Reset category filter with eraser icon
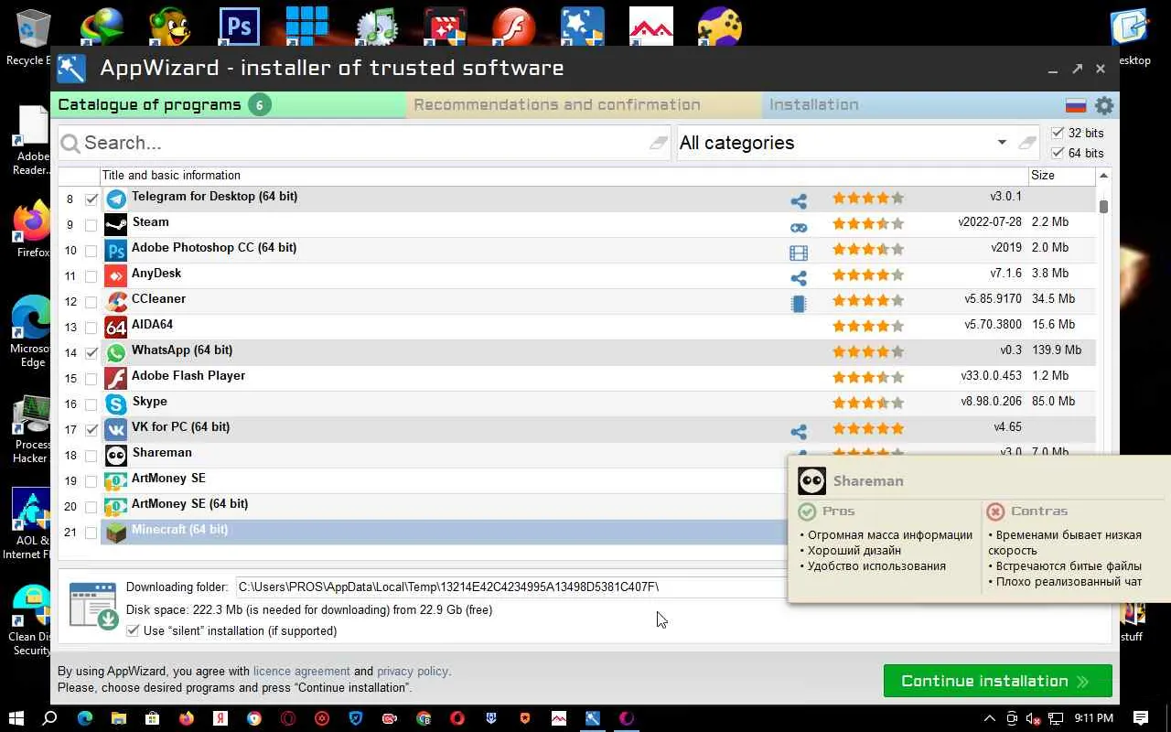Screen dimensions: 1171x732 (x=1027, y=143)
